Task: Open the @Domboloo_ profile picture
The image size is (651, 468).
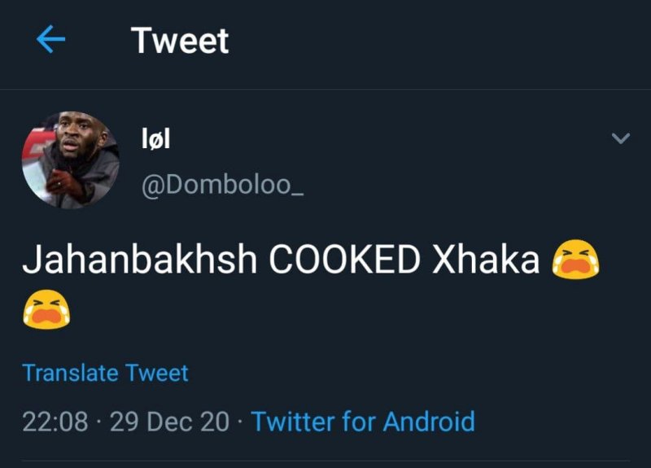Action: tap(71, 160)
